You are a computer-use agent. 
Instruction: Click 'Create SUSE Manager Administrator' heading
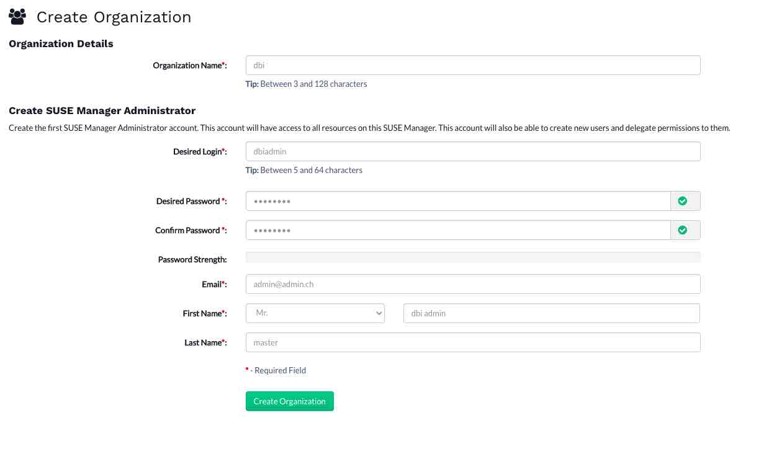(x=102, y=111)
